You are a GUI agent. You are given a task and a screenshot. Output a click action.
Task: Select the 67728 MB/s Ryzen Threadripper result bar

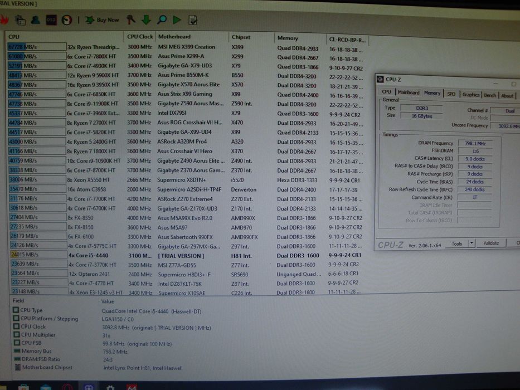point(37,47)
